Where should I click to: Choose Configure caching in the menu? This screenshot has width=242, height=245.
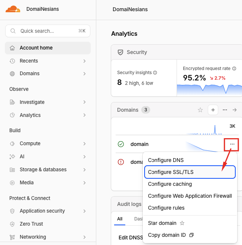coord(190,184)
